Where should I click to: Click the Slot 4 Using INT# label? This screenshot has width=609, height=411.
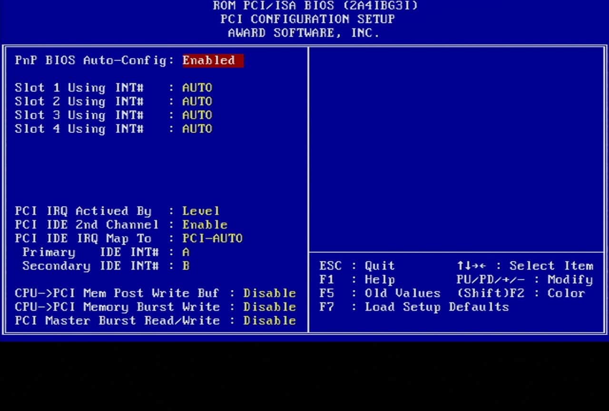[x=79, y=129]
